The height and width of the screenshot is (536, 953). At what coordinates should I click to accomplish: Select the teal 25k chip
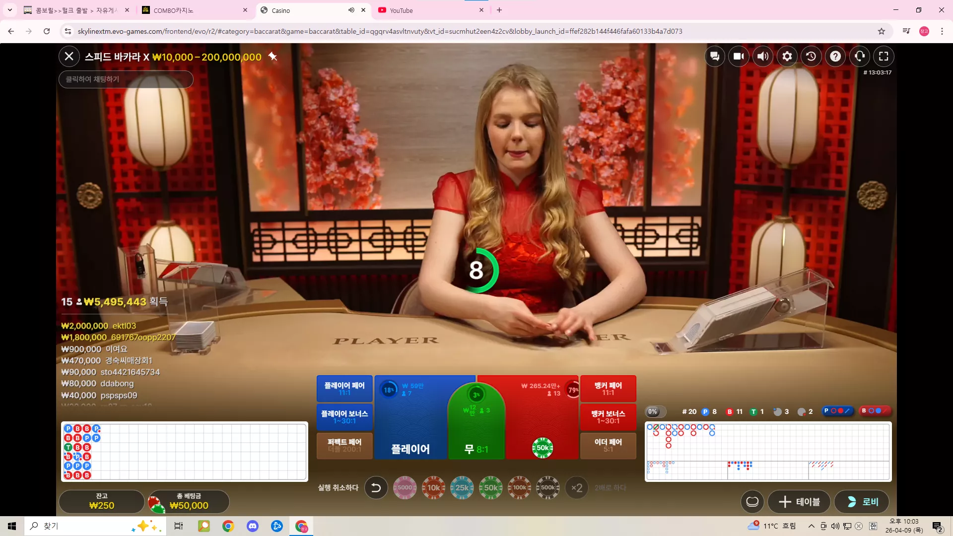coord(462,488)
